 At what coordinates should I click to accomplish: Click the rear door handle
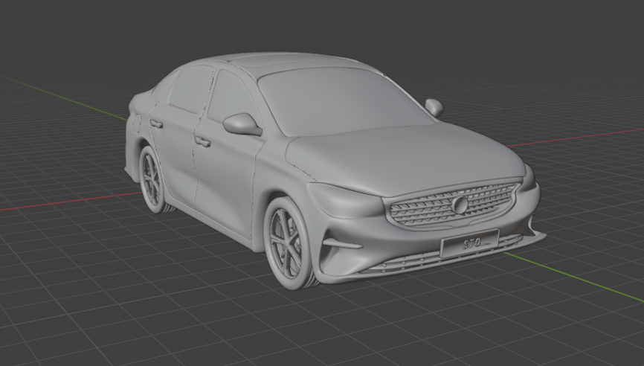[x=156, y=123]
